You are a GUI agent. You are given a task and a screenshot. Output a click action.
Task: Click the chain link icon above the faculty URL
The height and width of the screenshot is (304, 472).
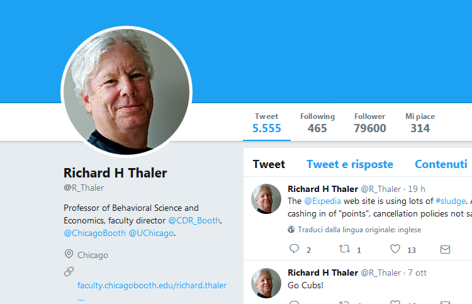tap(69, 271)
